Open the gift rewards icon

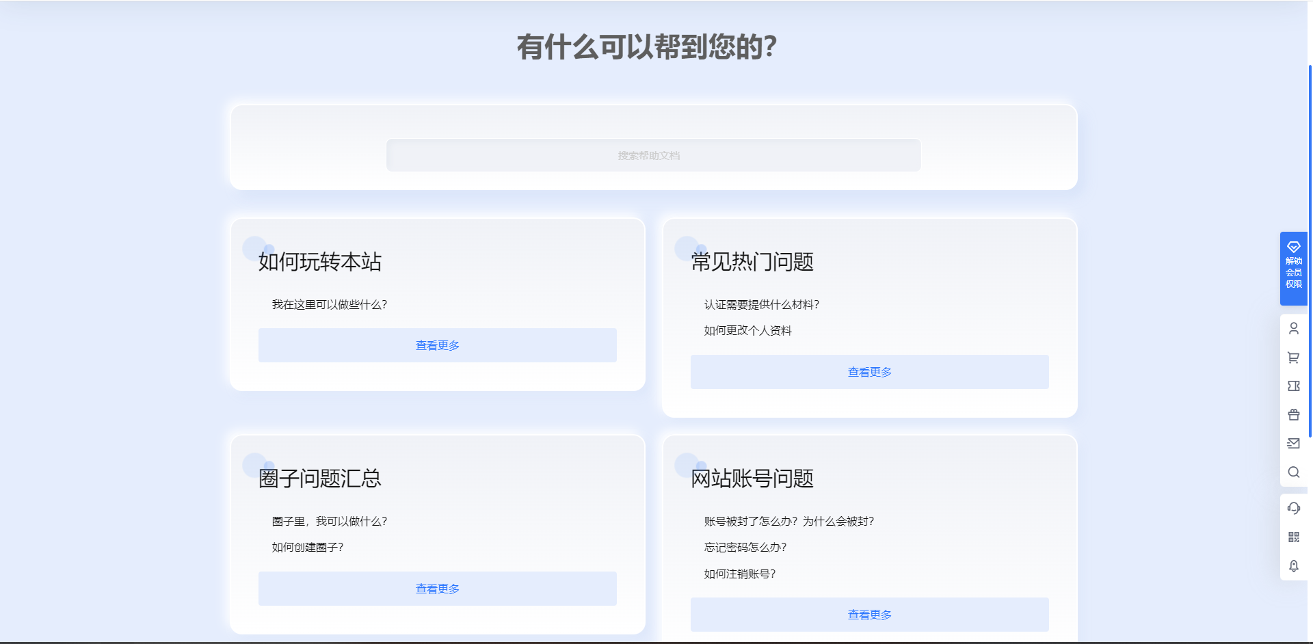coord(1294,414)
